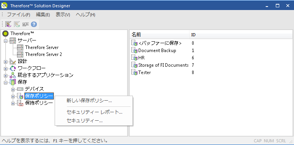Click the 保持ポリシー calendar icon
The image size is (294, 145).
(20, 103)
